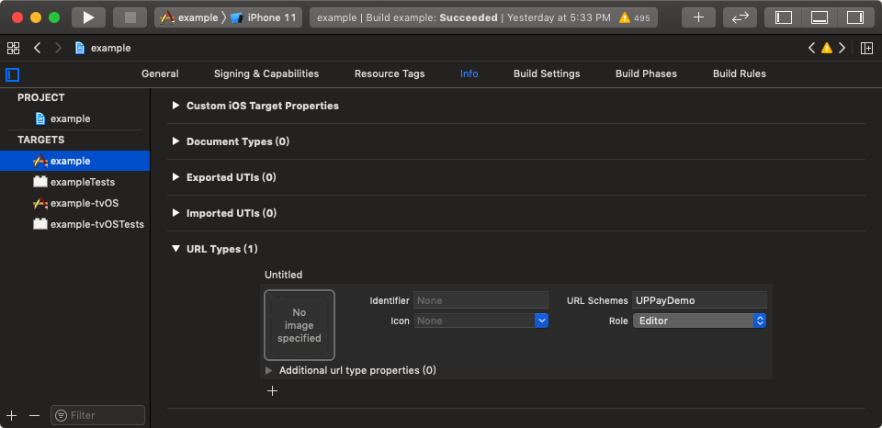Click the Stop button in toolbar

point(130,17)
